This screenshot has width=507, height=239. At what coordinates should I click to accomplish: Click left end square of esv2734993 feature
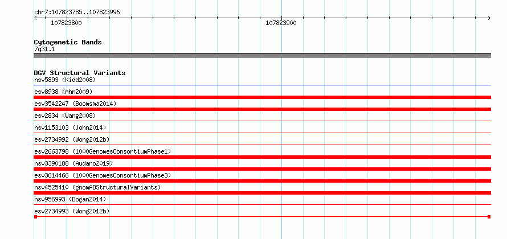click(35, 217)
